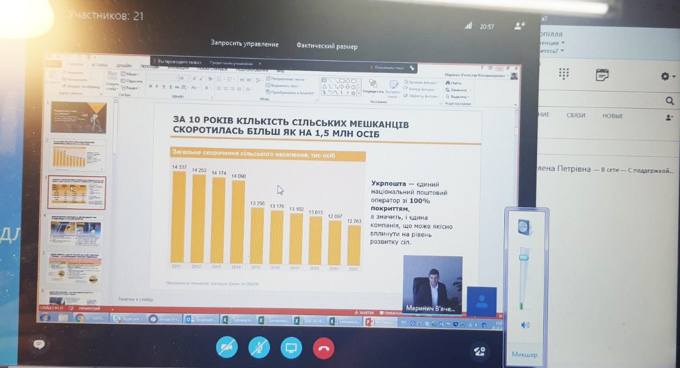Click the Вырезать cut command in the clipboard group
This screenshot has height=368, width=680.
click(73, 73)
